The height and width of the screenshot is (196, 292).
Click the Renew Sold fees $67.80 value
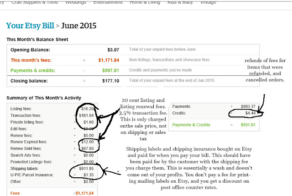tap(87, 148)
